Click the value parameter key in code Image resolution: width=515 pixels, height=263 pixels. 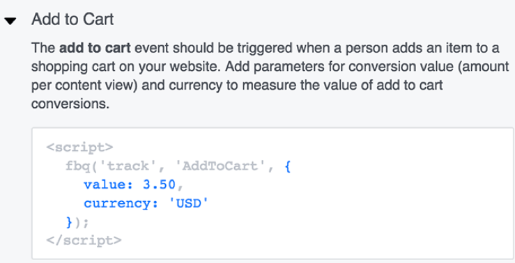[109, 185]
